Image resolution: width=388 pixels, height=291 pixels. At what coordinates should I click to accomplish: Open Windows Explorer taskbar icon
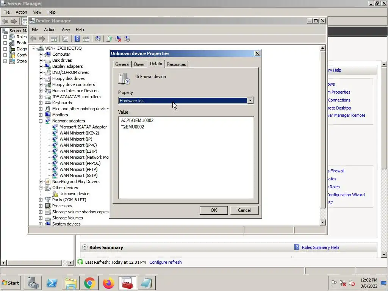[71, 283]
